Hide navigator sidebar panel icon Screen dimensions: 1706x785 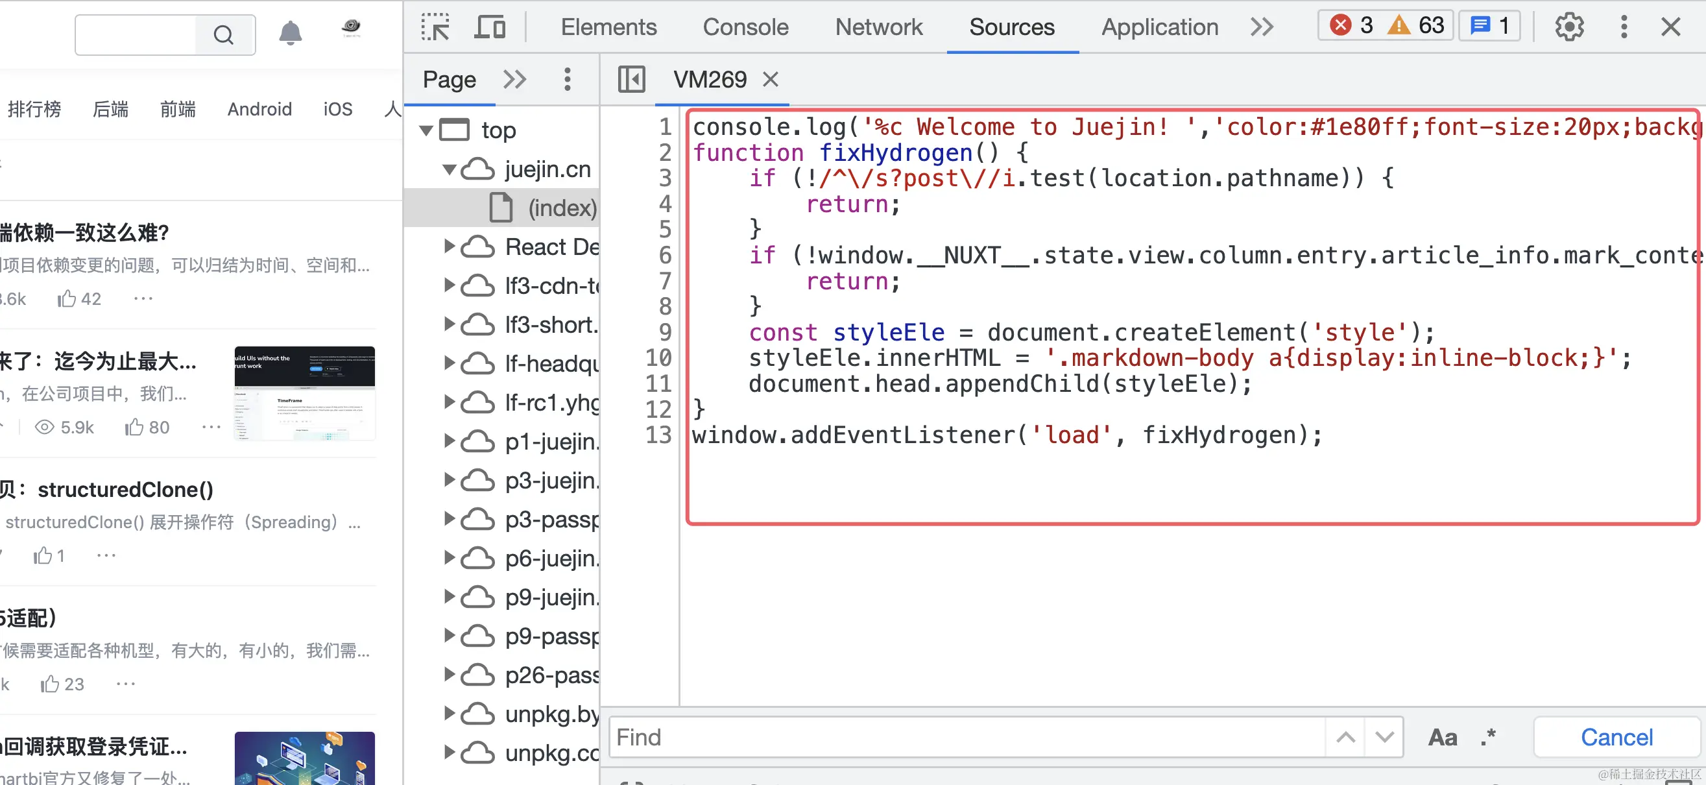631,80
